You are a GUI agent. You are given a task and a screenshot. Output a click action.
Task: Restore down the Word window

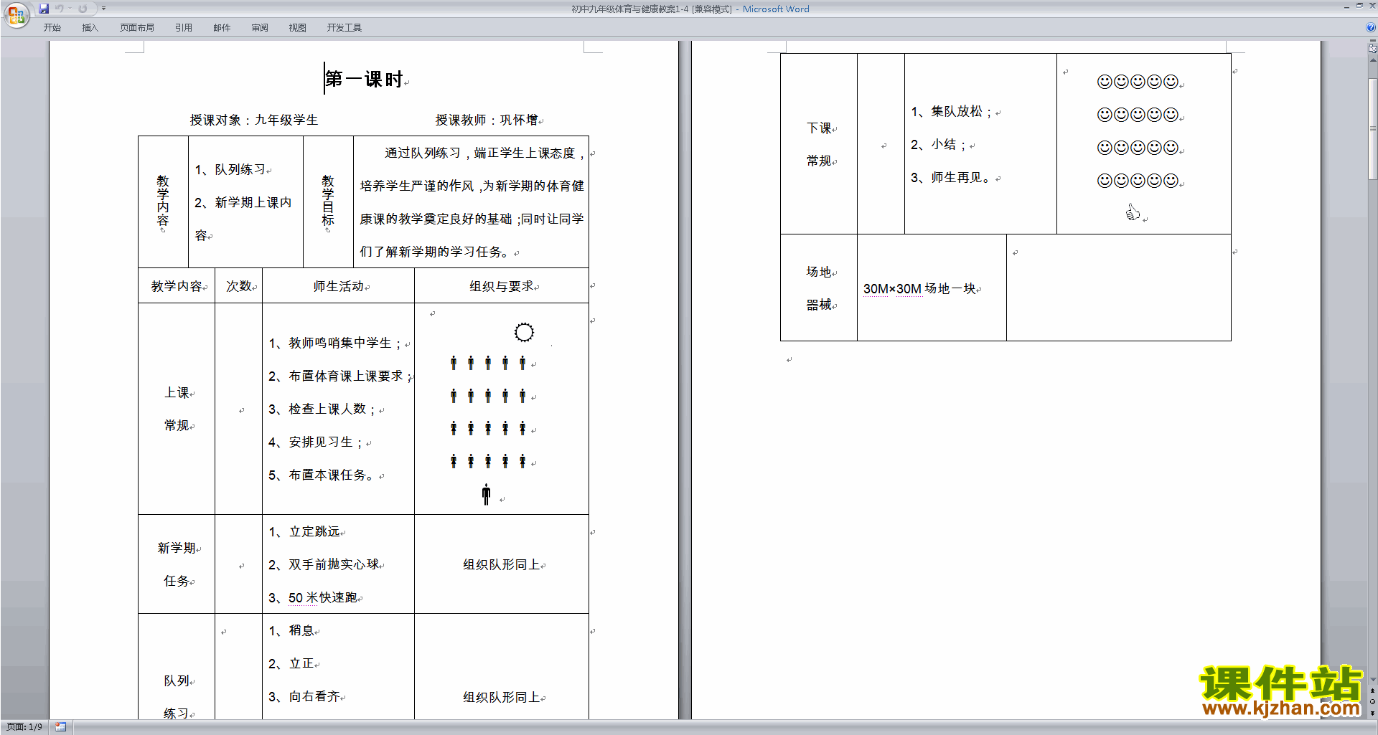pyautogui.click(x=1359, y=6)
